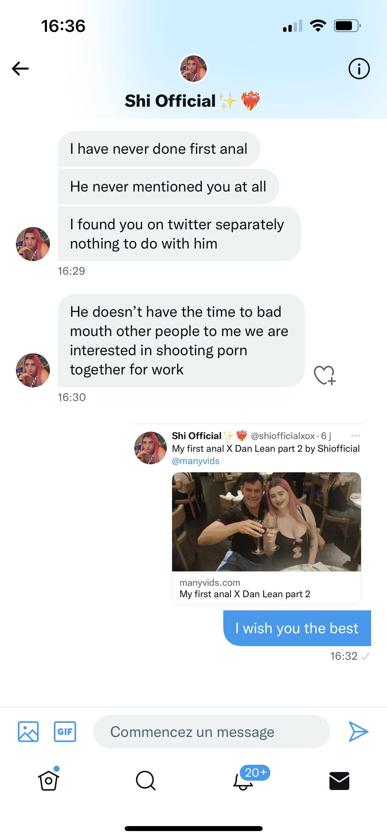The width and height of the screenshot is (387, 839).
Task: Tap the back arrow
Action: [x=21, y=69]
